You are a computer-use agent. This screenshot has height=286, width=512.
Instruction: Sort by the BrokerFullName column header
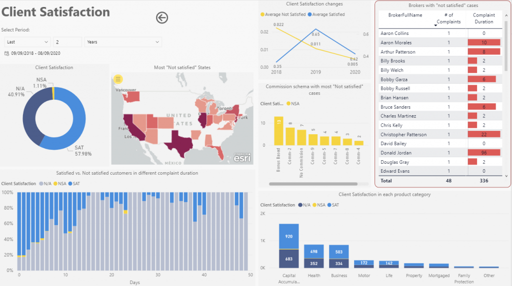tap(405, 15)
